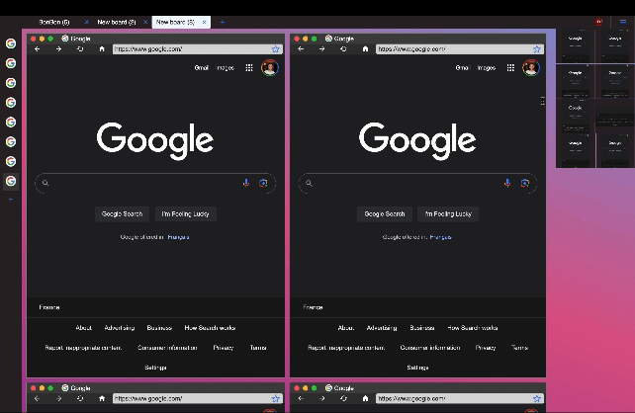Go home in top-right Google window
This screenshot has width=635, height=413.
pos(365,49)
